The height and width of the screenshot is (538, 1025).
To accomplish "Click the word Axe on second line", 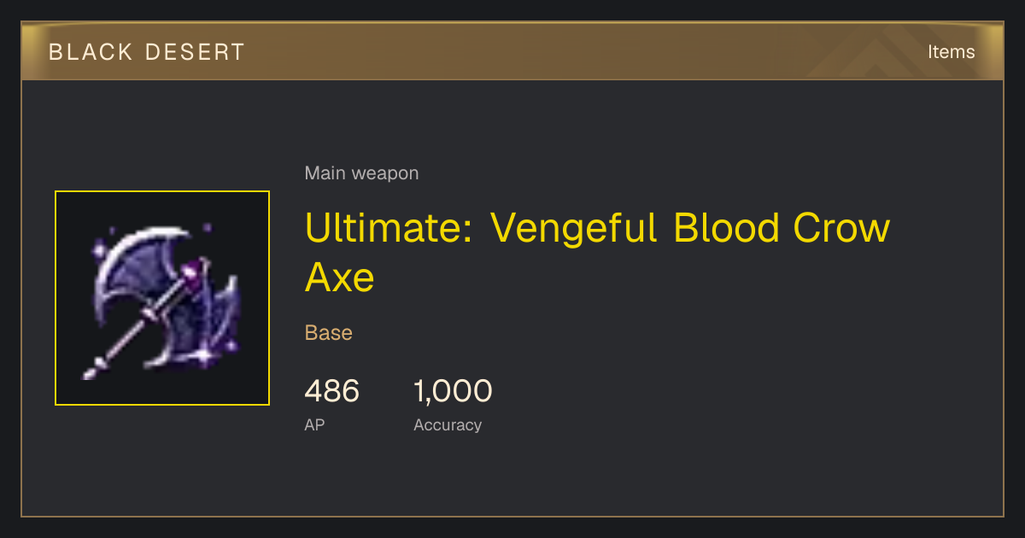I will [339, 278].
